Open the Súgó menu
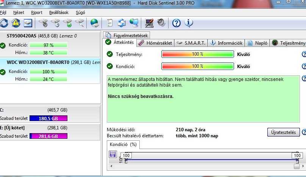The image size is (306, 177). point(80,12)
